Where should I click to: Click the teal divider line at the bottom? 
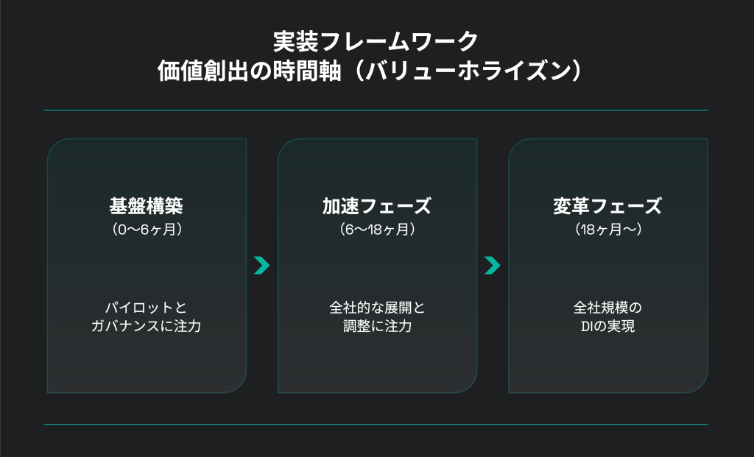(x=376, y=425)
